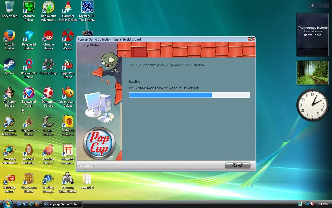
Task: Click the 'Setup Status' heading text
Action: click(x=90, y=45)
